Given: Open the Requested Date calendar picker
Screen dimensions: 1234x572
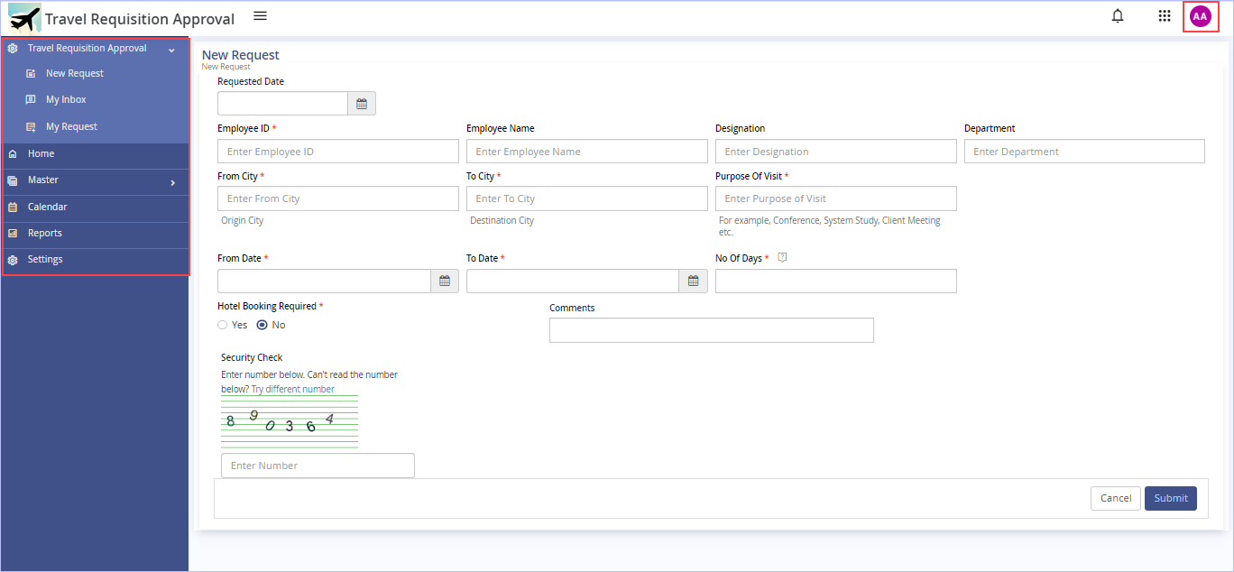Looking at the screenshot, I should [x=362, y=104].
